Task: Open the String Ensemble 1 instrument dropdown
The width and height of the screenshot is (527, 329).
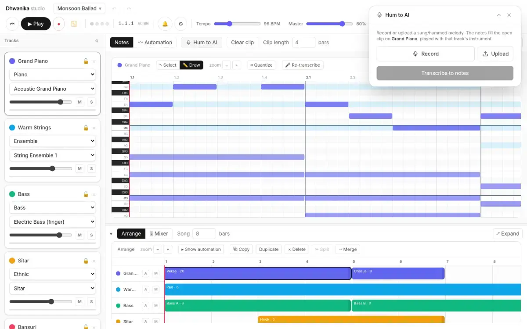Action: [x=53, y=155]
